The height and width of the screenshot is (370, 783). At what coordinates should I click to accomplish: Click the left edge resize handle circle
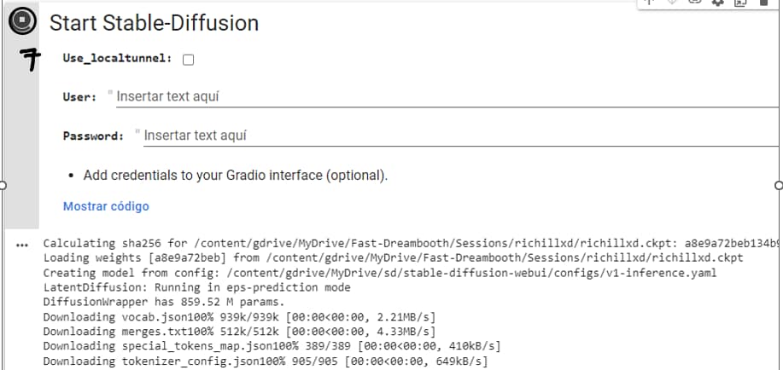coord(3,184)
